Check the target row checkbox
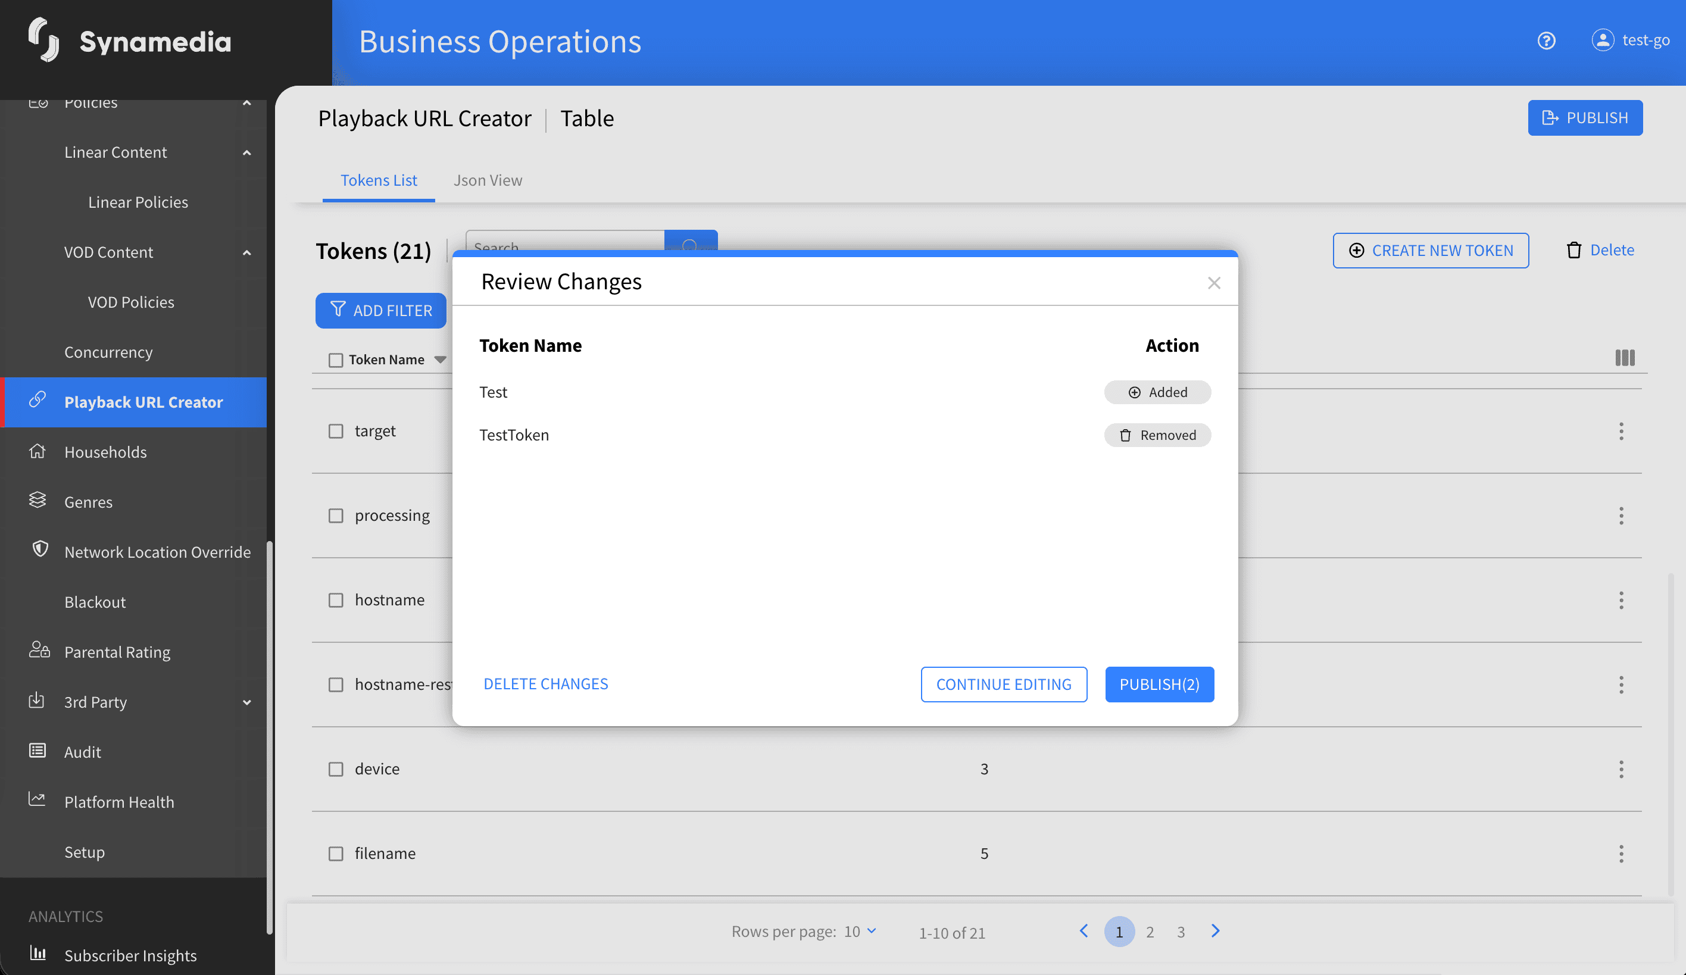The image size is (1686, 975). click(x=336, y=432)
